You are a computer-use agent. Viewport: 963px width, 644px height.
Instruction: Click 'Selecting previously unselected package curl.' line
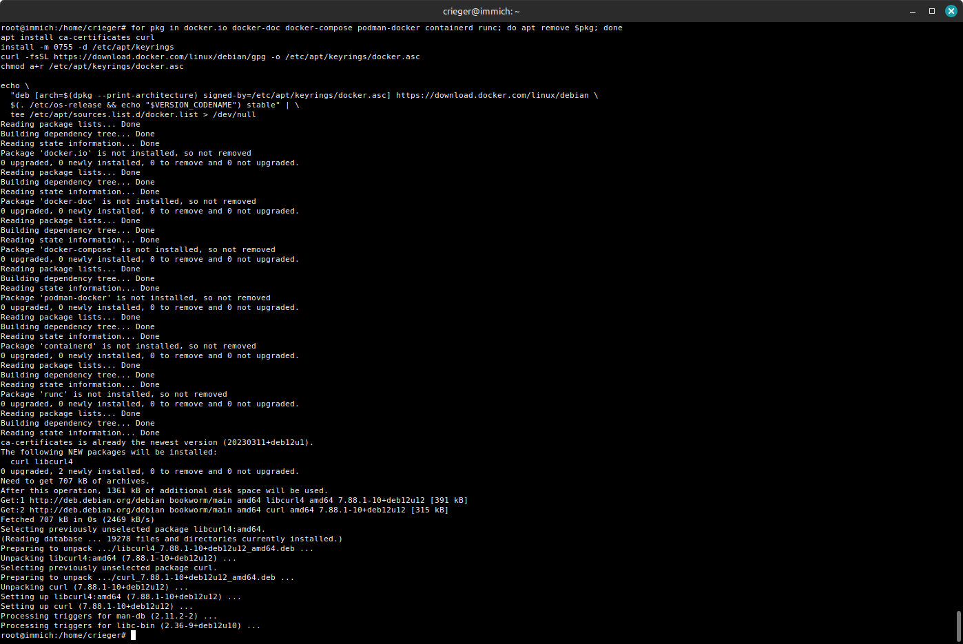coord(109,568)
